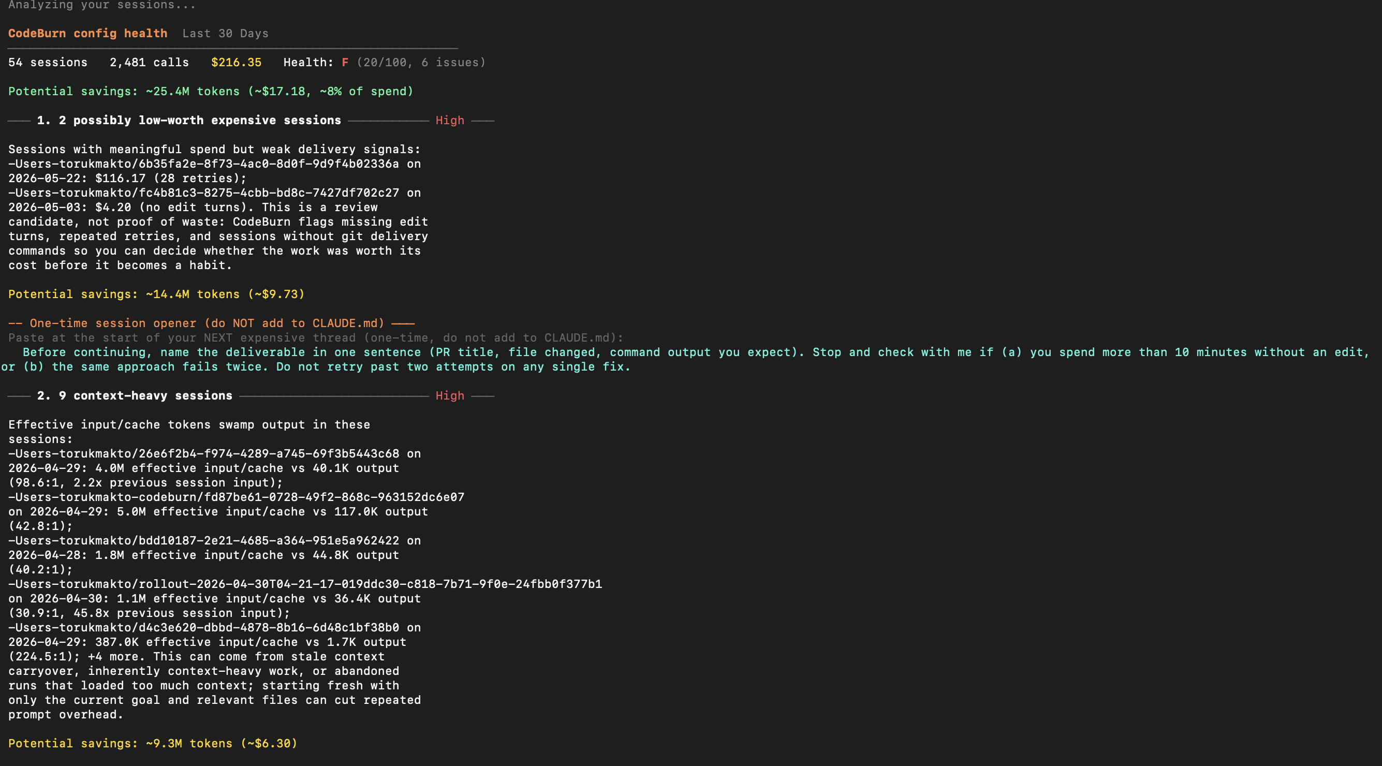The height and width of the screenshot is (766, 1382).
Task: Click the total spend '$216.35'
Action: tap(236, 62)
